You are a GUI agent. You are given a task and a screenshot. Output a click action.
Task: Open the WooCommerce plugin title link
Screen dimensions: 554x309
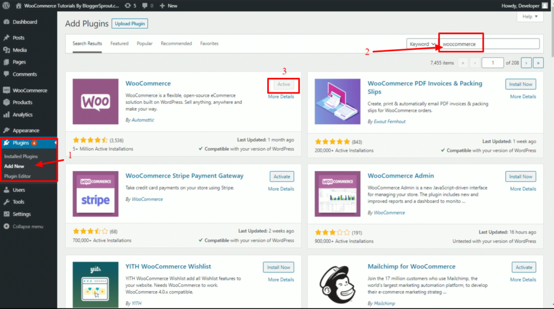(148, 83)
